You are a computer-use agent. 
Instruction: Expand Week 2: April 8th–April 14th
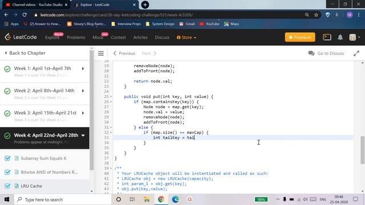click(83, 91)
